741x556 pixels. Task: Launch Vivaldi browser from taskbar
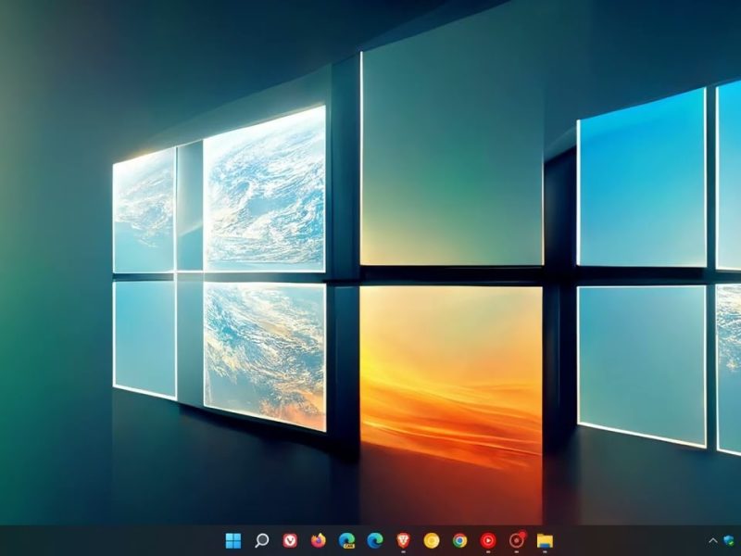click(290, 540)
